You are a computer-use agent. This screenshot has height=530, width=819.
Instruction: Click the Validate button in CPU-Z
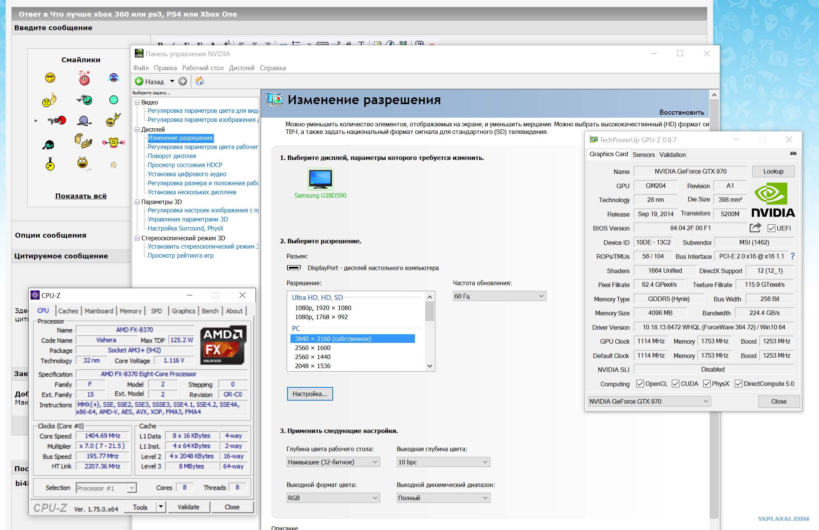click(x=189, y=507)
